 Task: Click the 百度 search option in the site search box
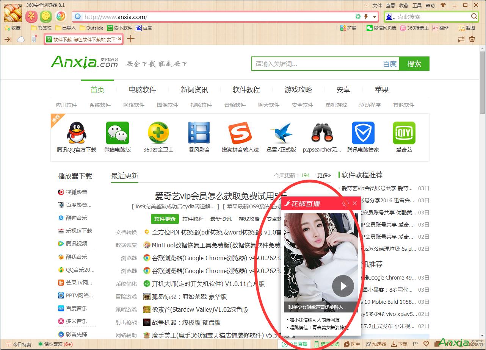coord(390,64)
